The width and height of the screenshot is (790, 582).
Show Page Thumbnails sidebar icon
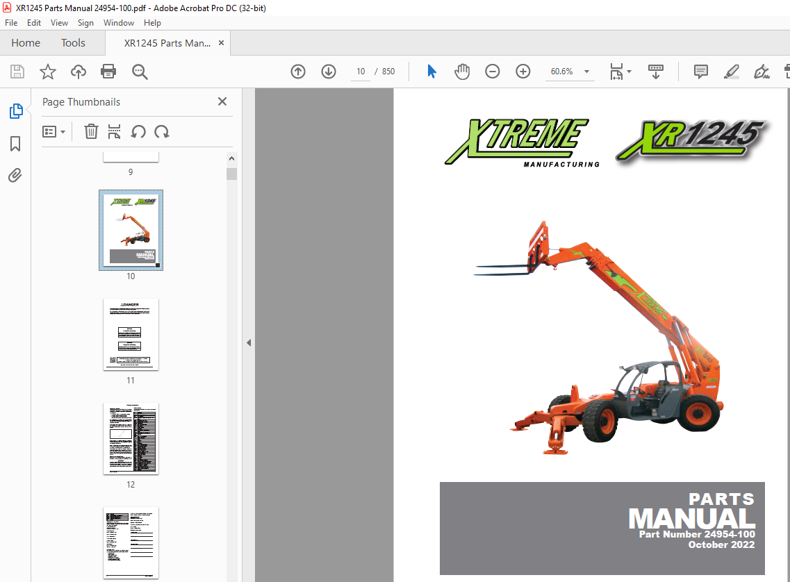click(15, 110)
